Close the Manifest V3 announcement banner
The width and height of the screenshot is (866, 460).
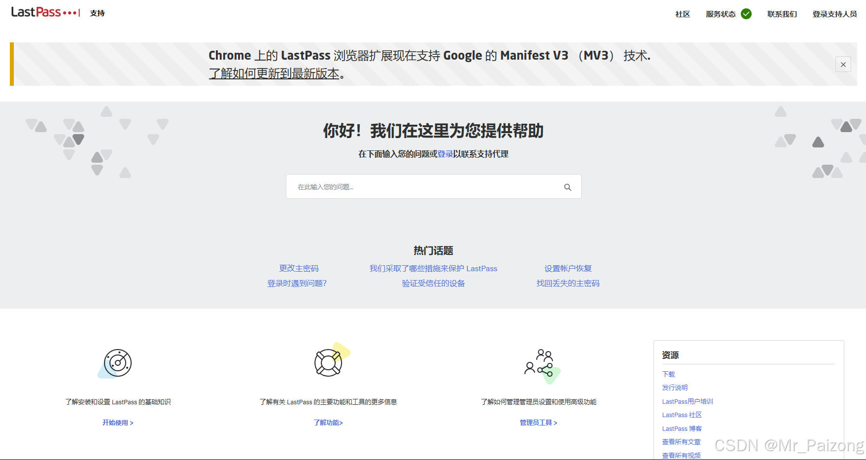click(843, 64)
